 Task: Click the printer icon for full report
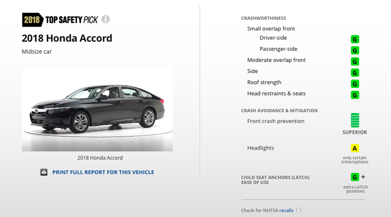click(44, 172)
